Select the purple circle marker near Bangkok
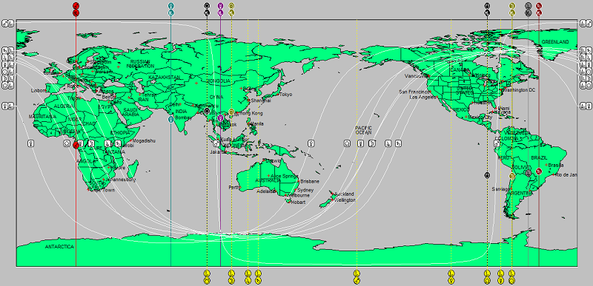 click(220, 119)
